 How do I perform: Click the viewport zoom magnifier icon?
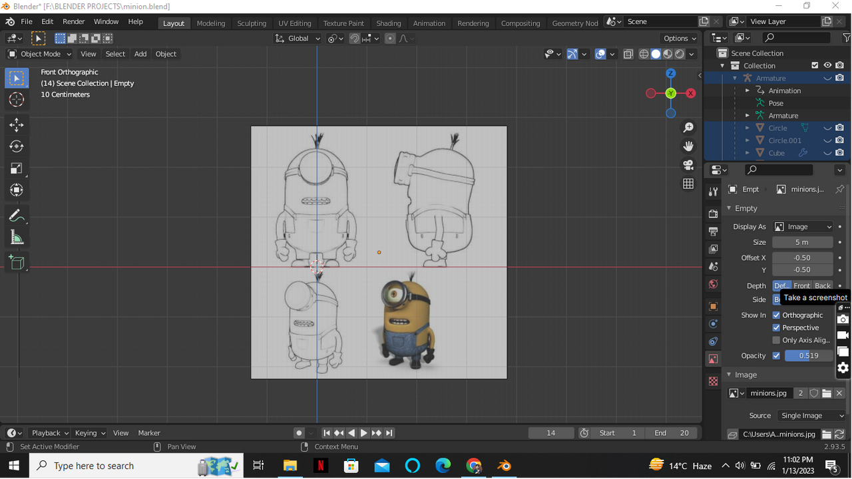688,128
